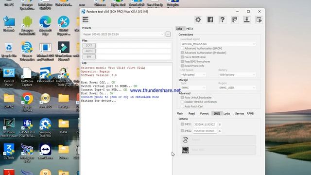311x175 pixels.
Task: Click the wrench icon repair button
Action: pos(218,140)
